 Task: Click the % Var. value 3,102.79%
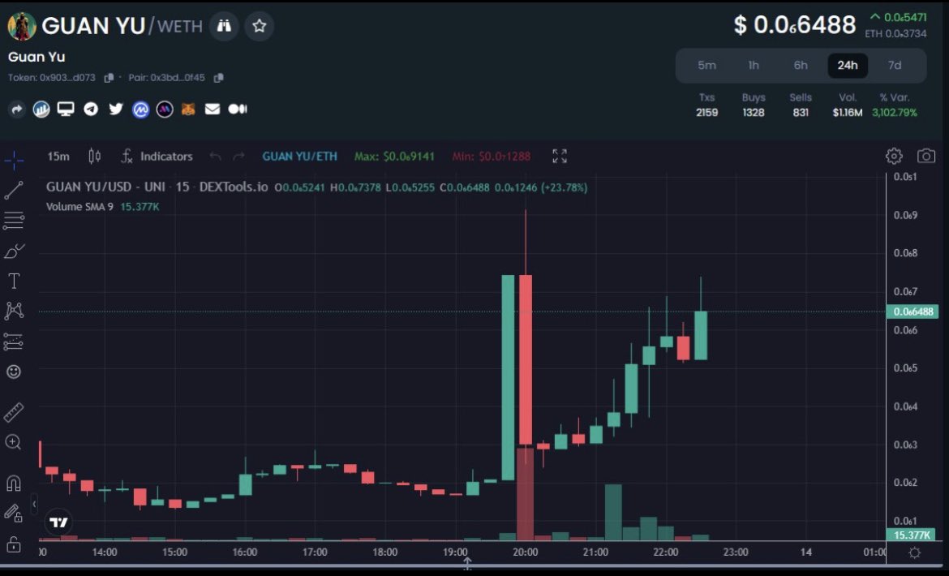click(895, 113)
